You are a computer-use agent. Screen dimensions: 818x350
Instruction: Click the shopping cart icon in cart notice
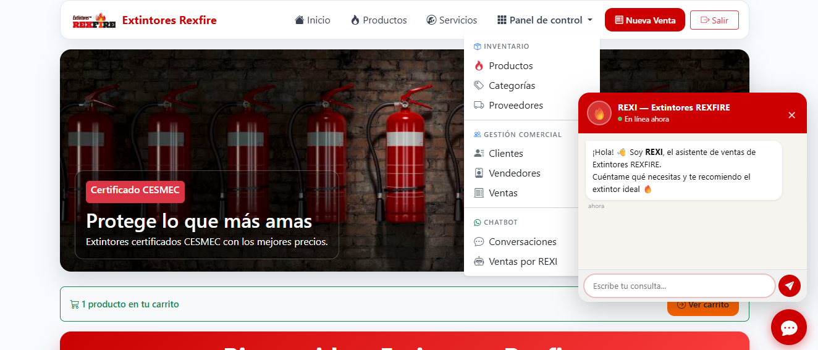[x=74, y=304]
